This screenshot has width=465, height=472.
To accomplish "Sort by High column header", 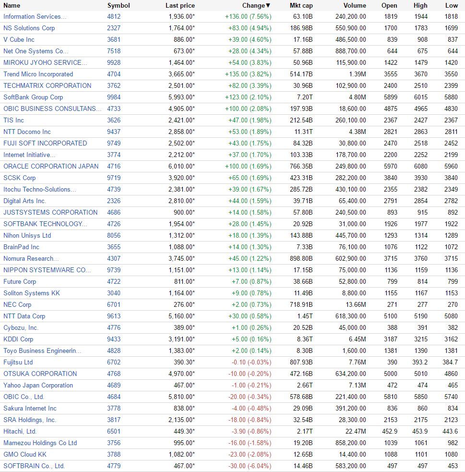I will click(420, 5).
